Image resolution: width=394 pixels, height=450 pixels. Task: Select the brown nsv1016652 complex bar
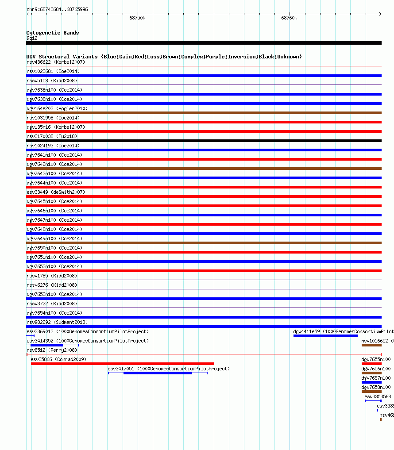click(x=371, y=345)
